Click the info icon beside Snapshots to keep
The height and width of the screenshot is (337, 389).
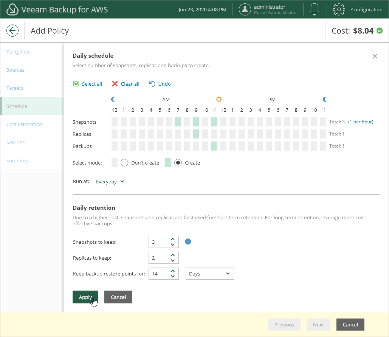[x=188, y=242]
